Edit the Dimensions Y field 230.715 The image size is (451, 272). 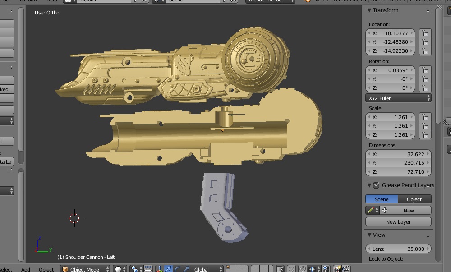tap(398, 163)
